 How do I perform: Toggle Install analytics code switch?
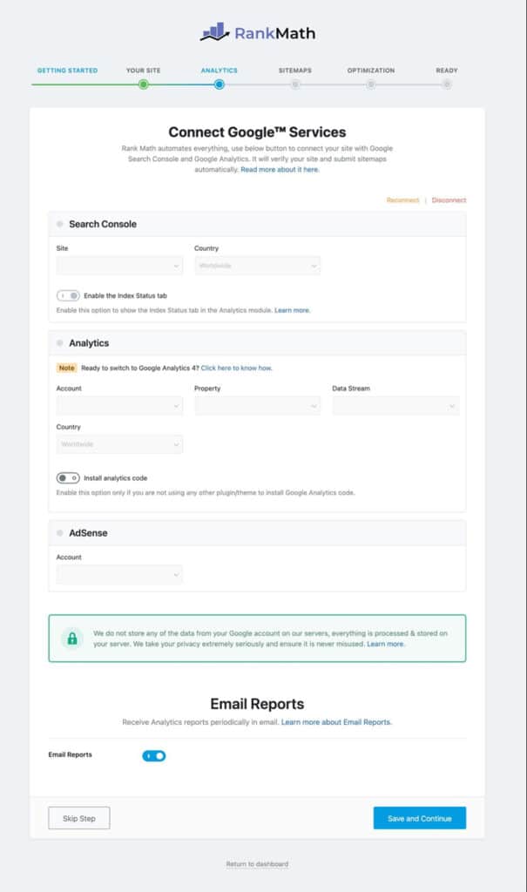point(68,478)
